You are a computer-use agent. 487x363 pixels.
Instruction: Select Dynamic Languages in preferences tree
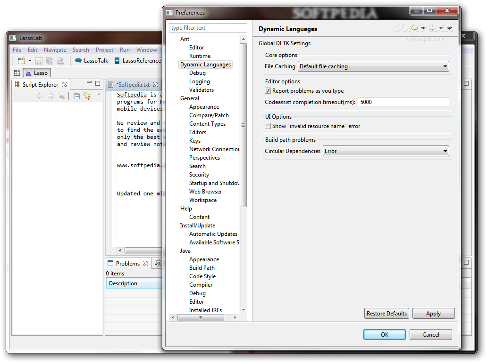pos(205,65)
